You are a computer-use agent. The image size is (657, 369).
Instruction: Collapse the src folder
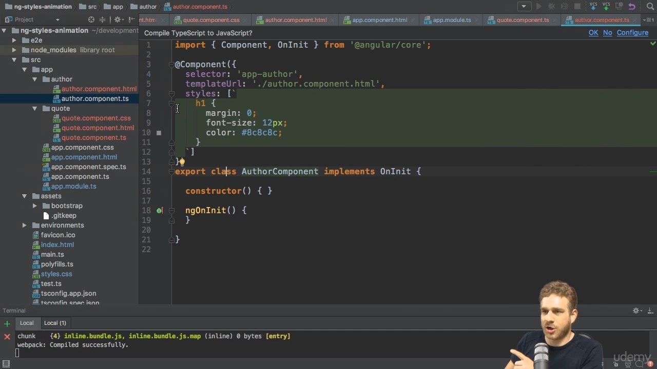click(14, 60)
